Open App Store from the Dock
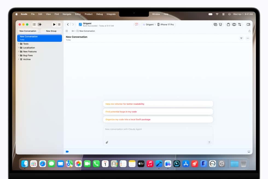 pos(186,164)
